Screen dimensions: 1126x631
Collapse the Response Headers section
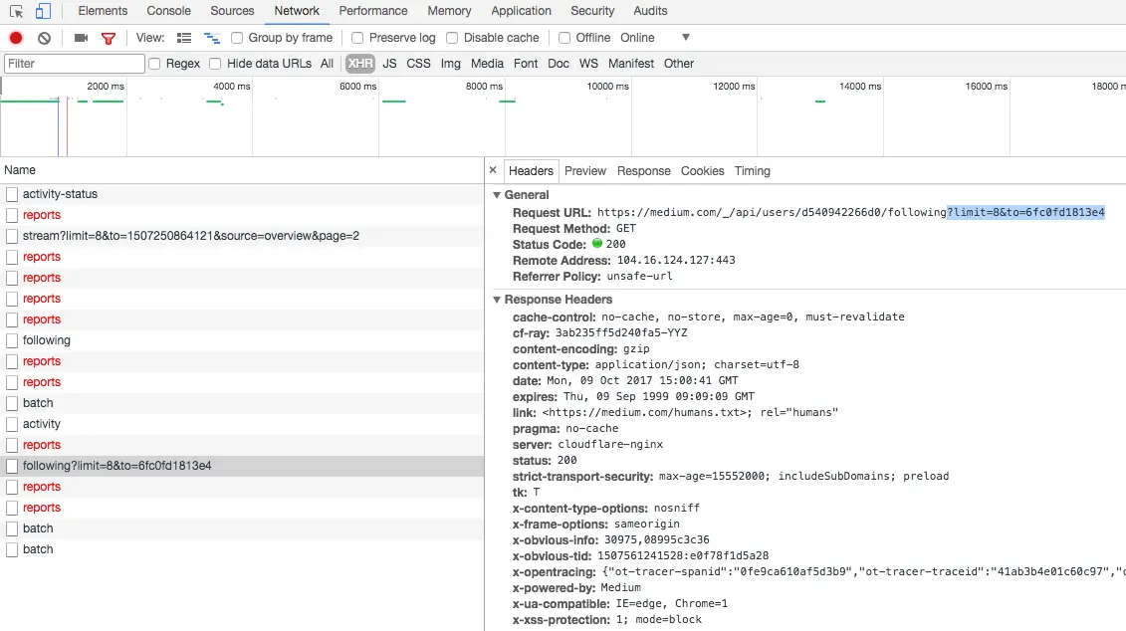click(496, 300)
